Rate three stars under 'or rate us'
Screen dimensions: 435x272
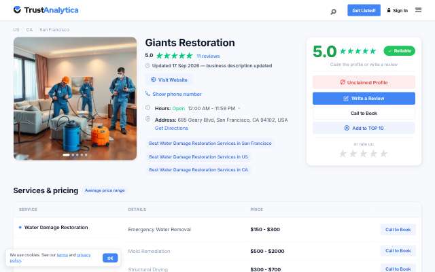[363, 154]
